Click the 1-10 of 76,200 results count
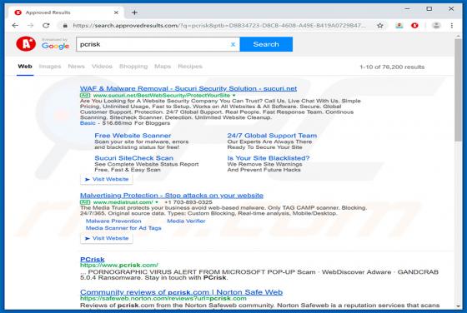The height and width of the screenshot is (313, 467). click(x=392, y=67)
